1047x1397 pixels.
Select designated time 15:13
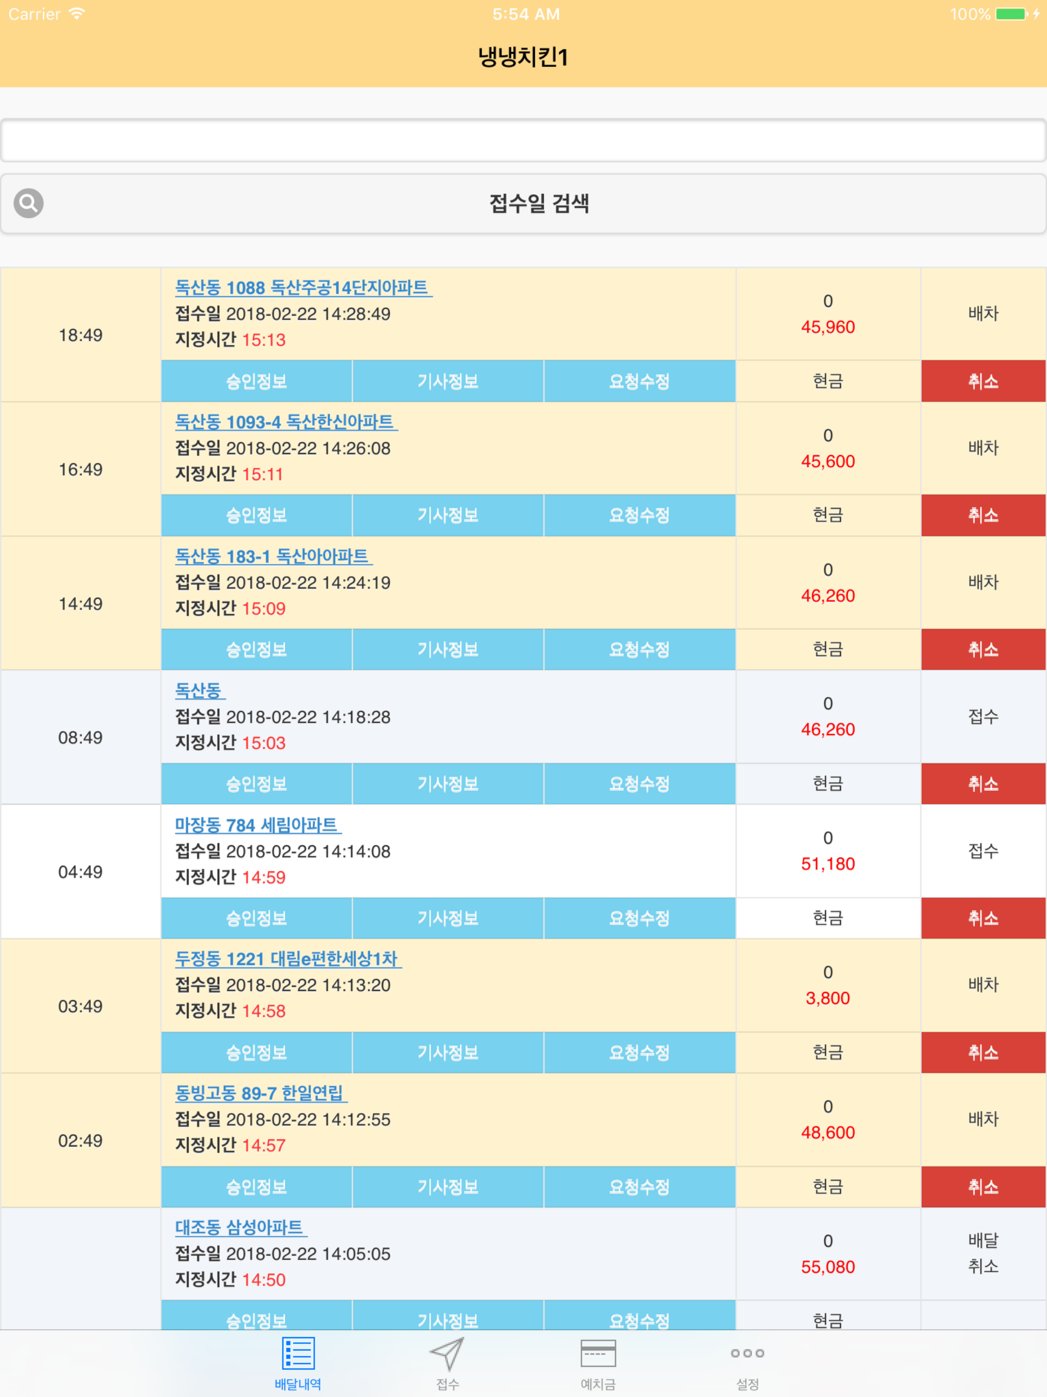coord(264,341)
